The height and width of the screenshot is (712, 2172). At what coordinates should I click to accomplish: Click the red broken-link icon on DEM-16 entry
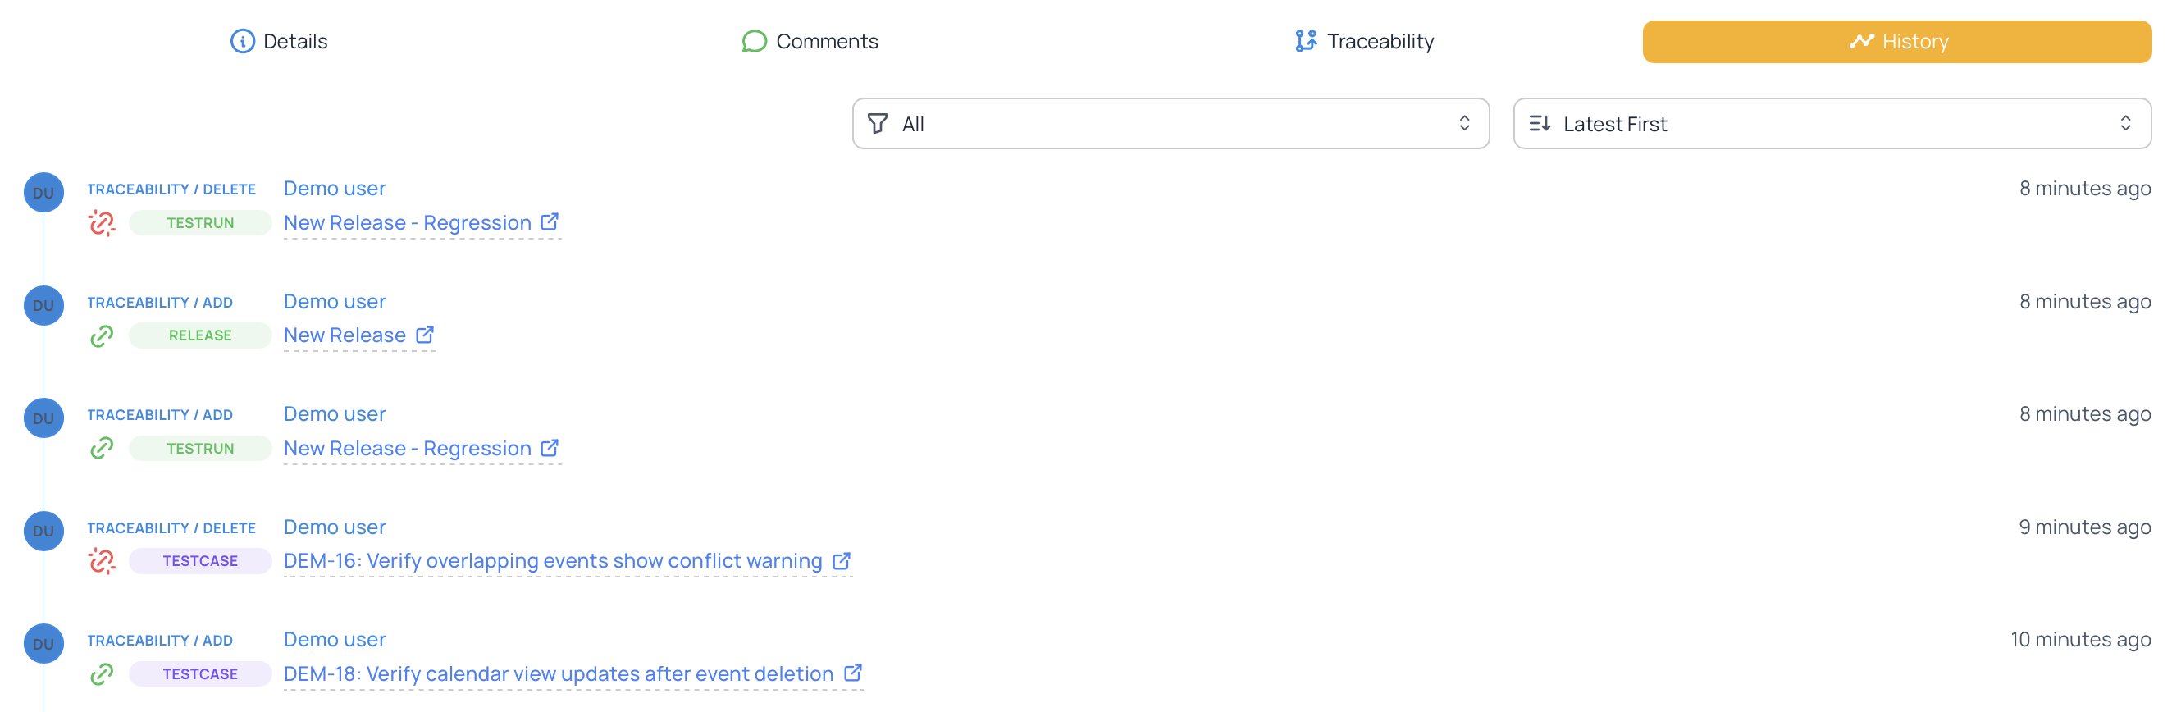[102, 561]
